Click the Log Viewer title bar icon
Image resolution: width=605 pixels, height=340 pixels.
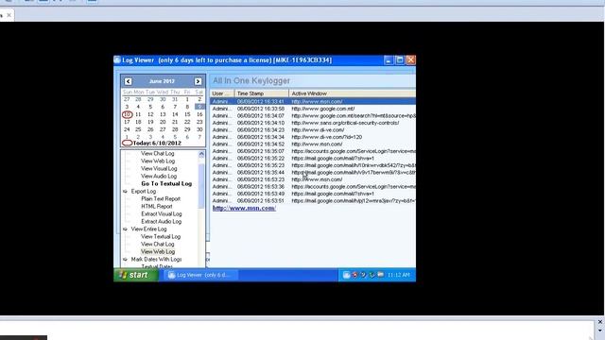pos(117,59)
